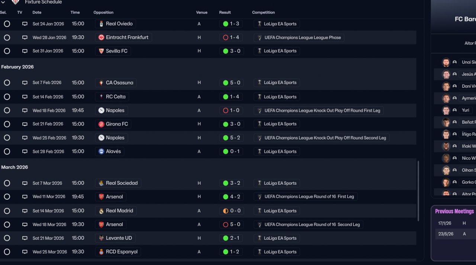476x265 pixels.
Task: Click the Real Sociedad club crest
Action: (x=101, y=183)
